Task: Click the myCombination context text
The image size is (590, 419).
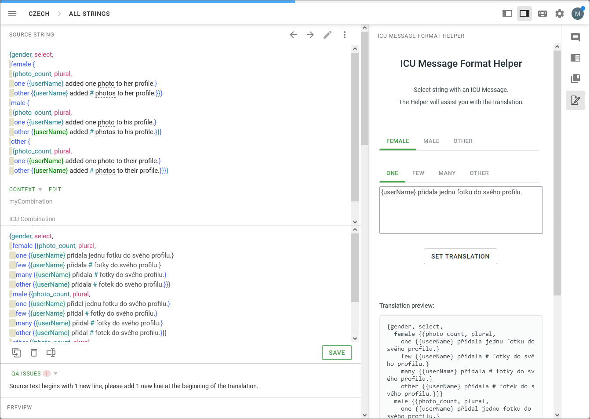Action: coord(31,201)
